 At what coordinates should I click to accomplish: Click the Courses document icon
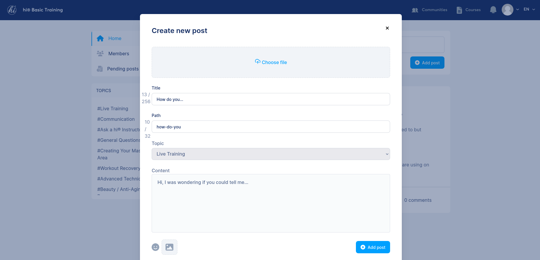point(459,10)
